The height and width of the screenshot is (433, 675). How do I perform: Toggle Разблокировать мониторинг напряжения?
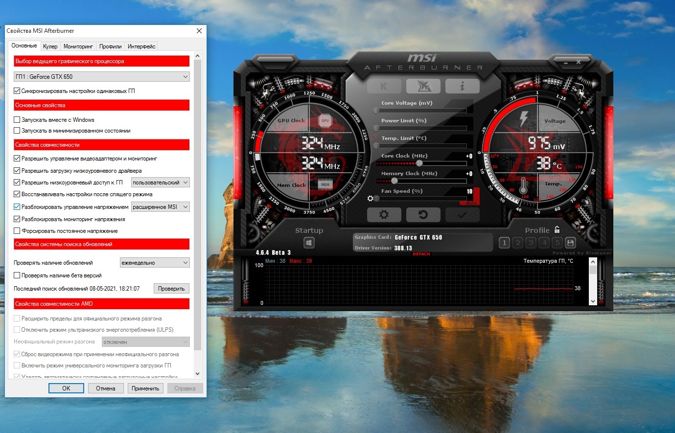click(x=17, y=219)
